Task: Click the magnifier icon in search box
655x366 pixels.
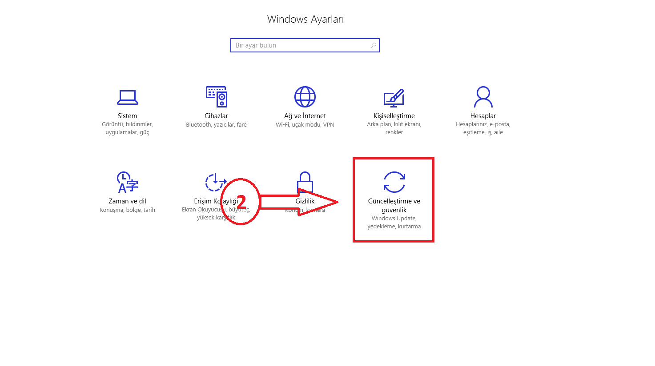Action: (374, 45)
